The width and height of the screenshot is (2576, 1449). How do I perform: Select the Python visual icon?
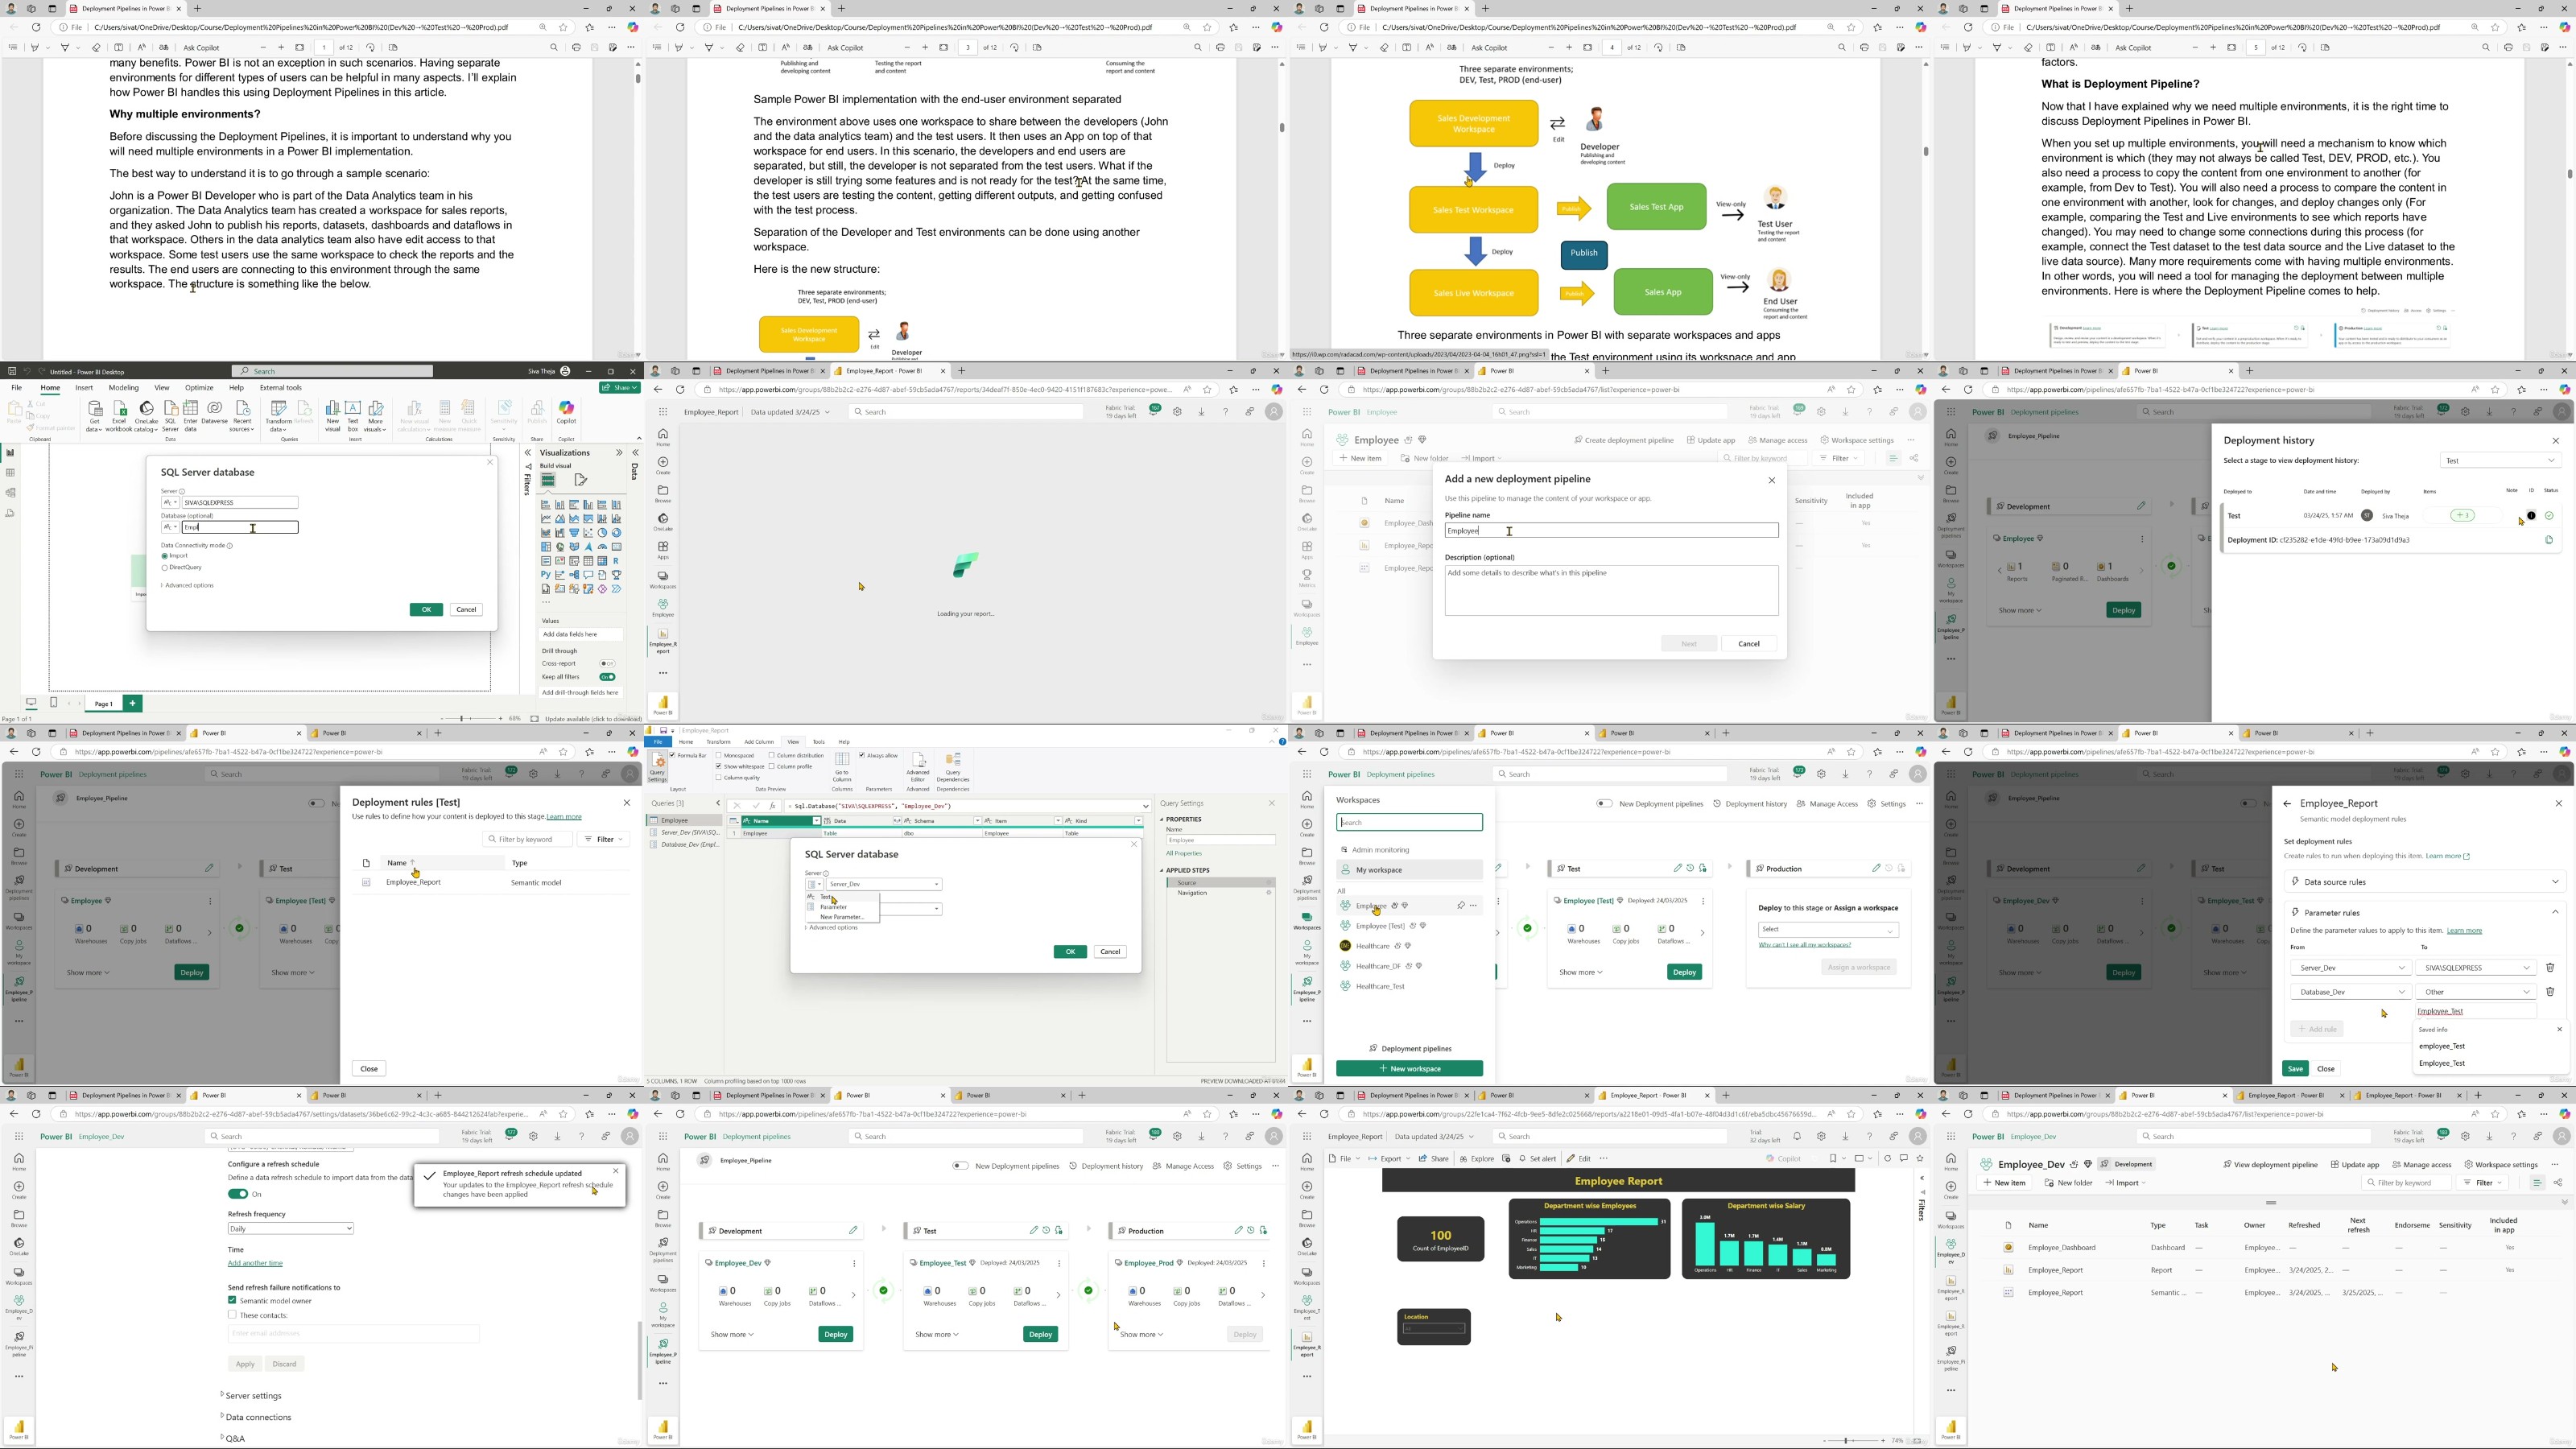546,575
